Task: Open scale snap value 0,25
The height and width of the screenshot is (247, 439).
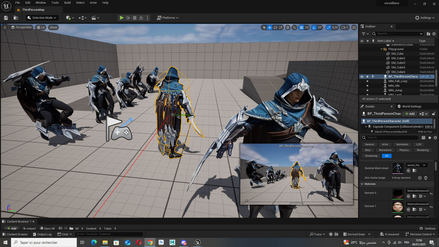Action: (x=335, y=27)
